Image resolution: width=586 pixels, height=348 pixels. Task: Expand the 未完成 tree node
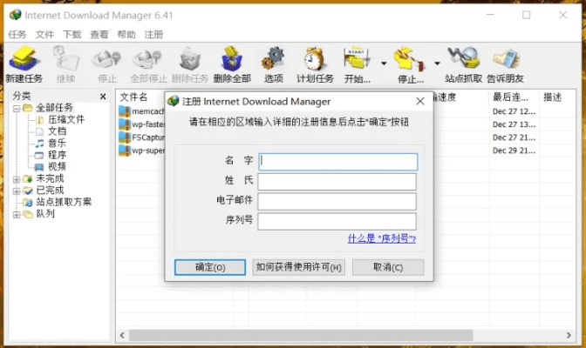[x=16, y=179]
